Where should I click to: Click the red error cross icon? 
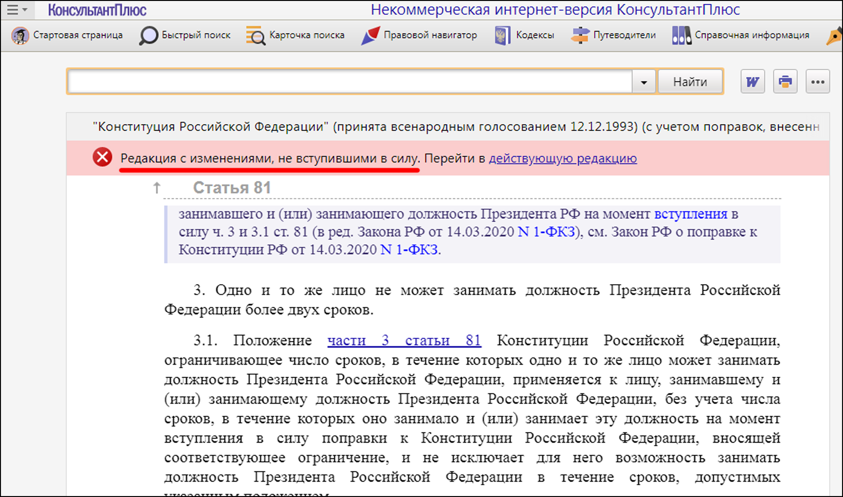(102, 157)
